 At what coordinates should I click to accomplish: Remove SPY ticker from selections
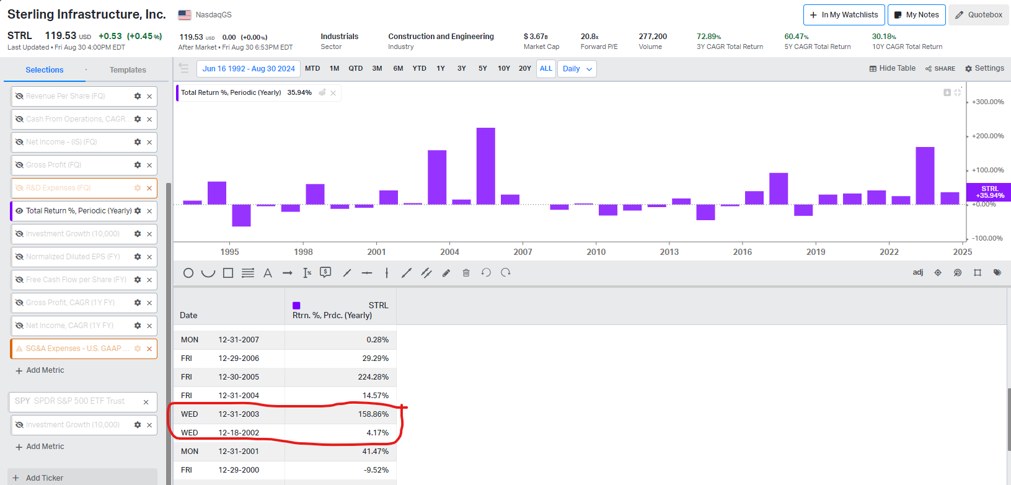[x=146, y=402]
